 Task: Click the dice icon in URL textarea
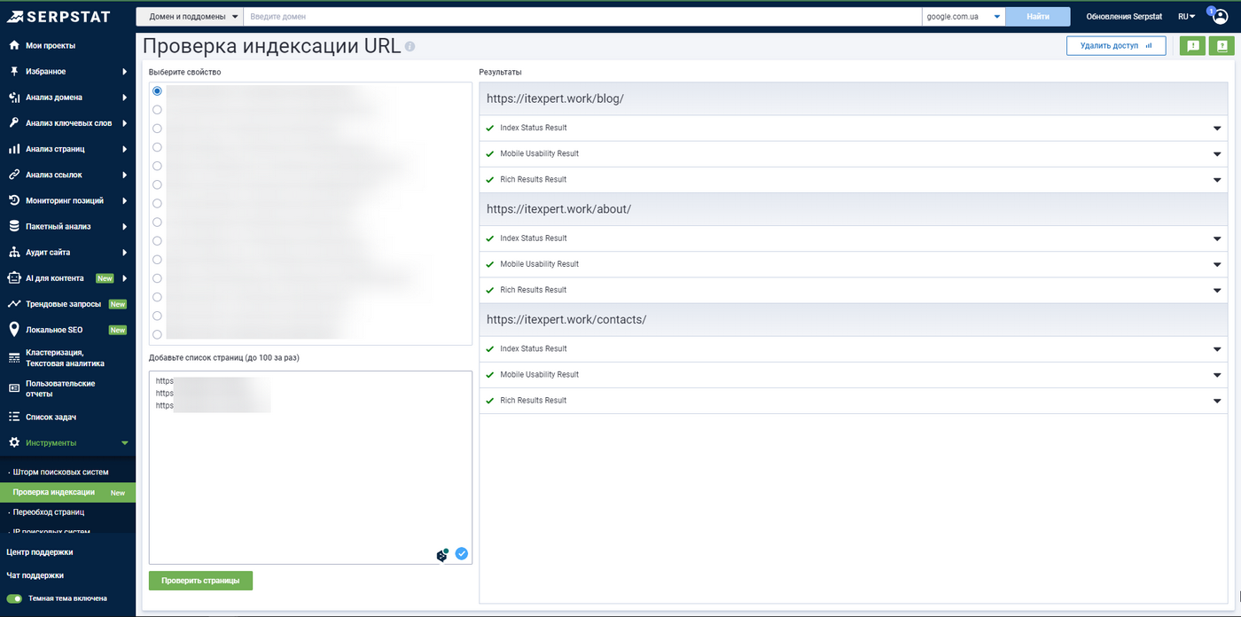(x=442, y=555)
